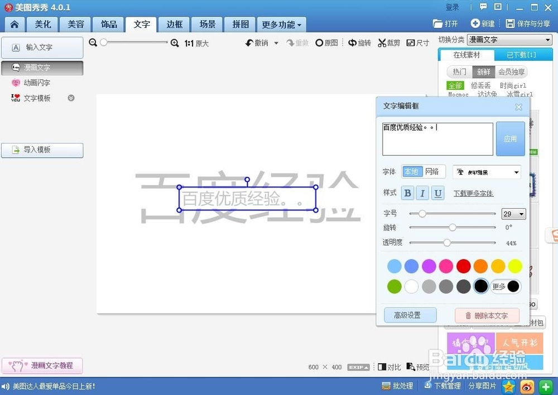Click the 导入模板 button

(x=42, y=150)
